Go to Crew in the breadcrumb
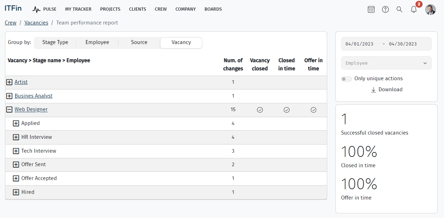 click(11, 23)
